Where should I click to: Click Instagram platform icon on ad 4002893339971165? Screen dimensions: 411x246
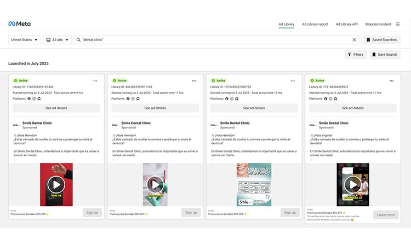133,99
